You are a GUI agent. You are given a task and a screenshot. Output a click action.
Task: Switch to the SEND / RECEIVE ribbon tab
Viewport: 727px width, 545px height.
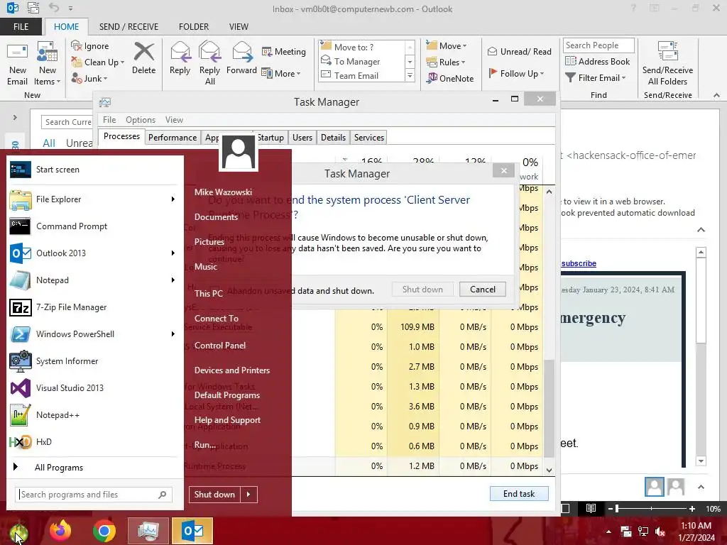click(x=129, y=26)
